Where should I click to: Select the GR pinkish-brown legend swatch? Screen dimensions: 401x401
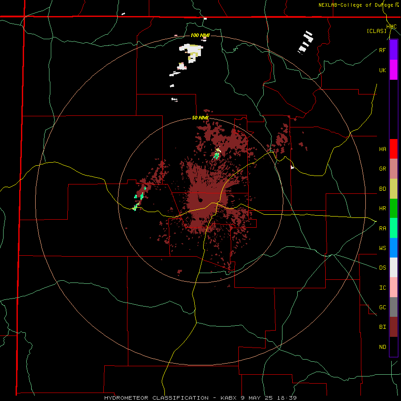pos(393,169)
